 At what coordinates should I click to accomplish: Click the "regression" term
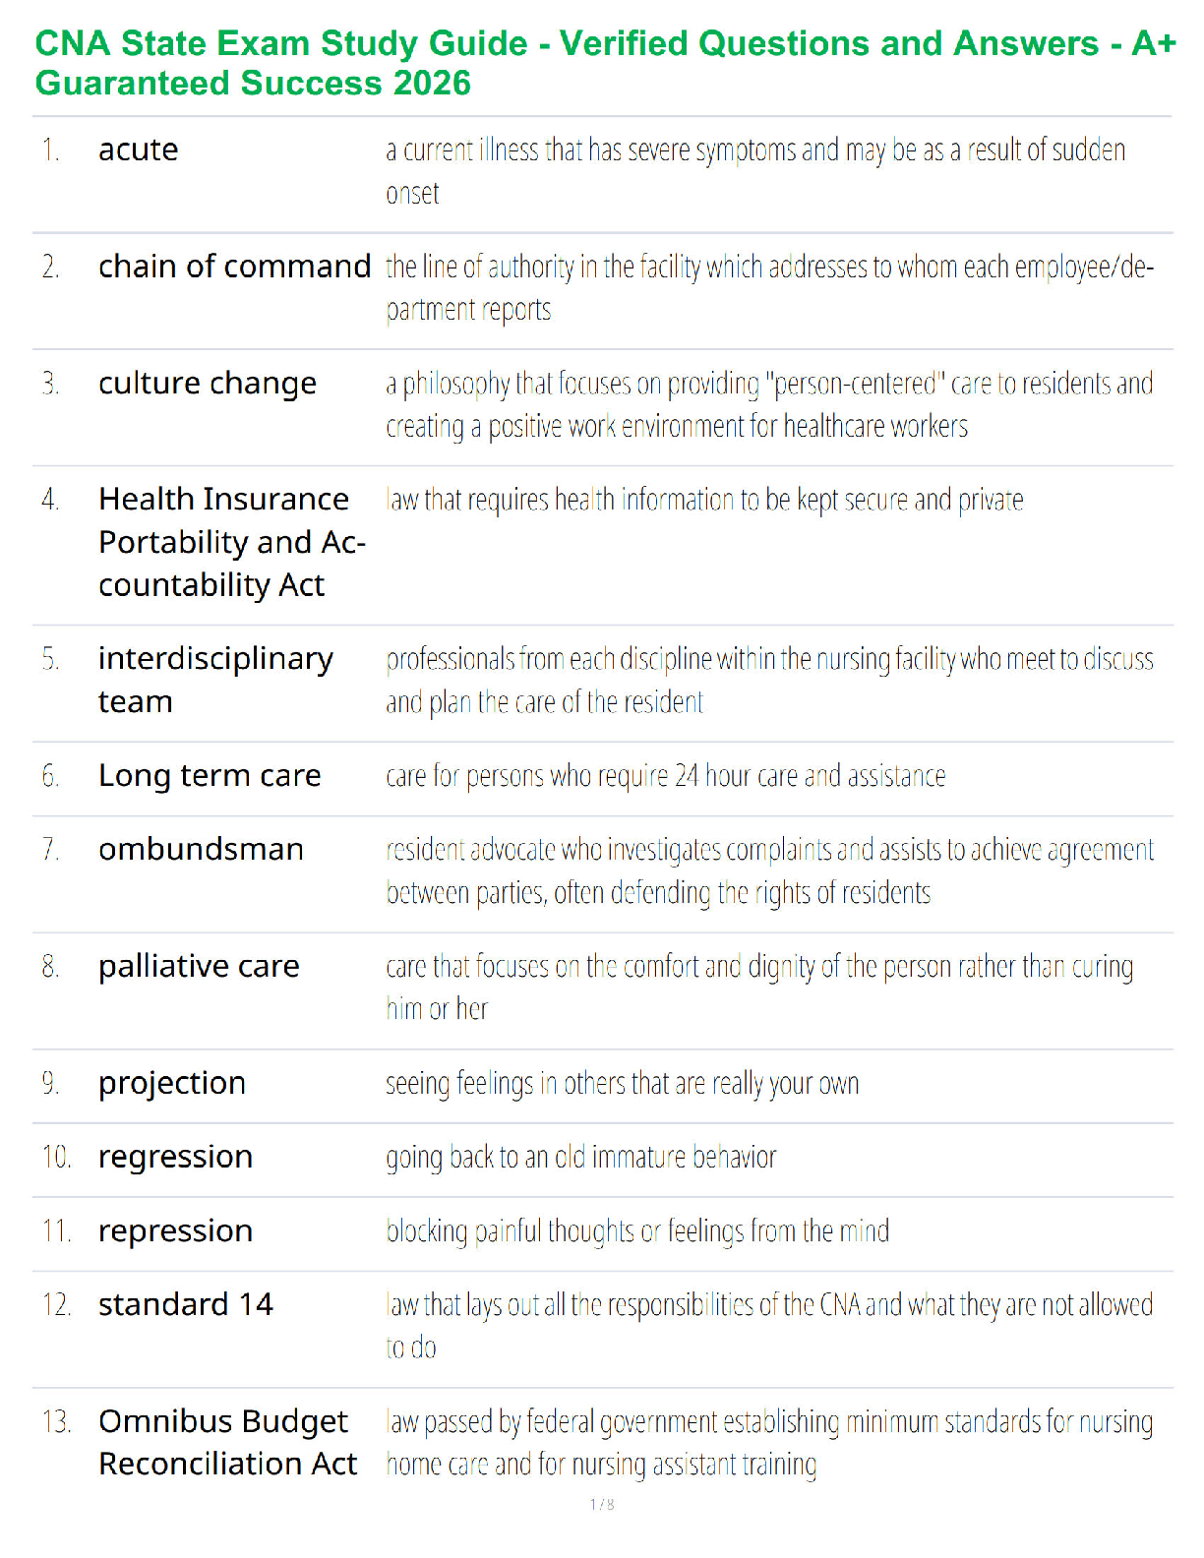tap(175, 1158)
